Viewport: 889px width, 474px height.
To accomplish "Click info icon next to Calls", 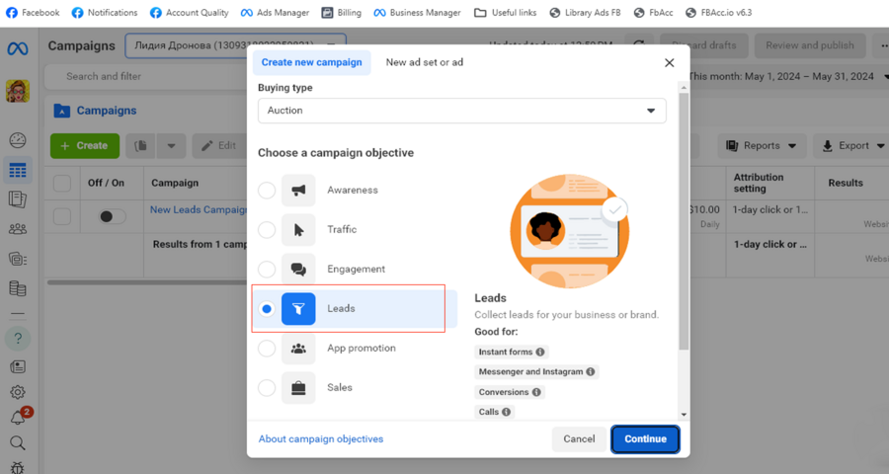I will point(507,412).
